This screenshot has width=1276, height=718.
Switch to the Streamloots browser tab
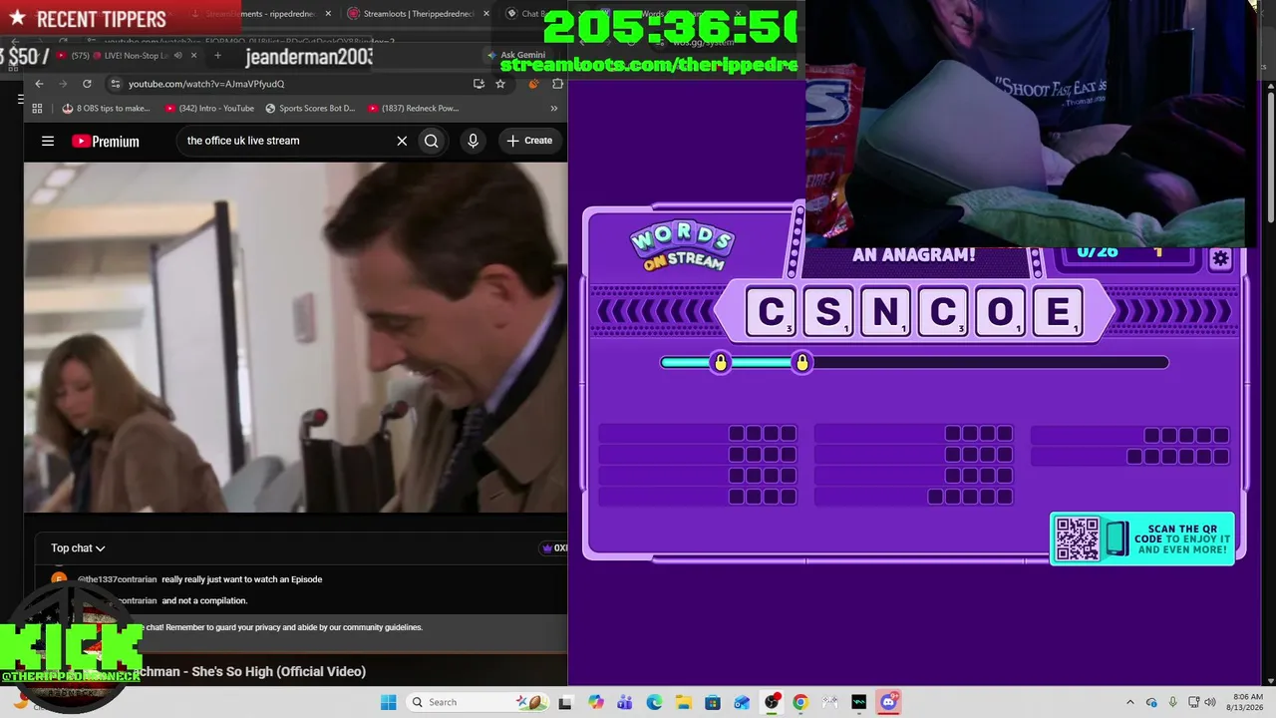[x=419, y=14]
